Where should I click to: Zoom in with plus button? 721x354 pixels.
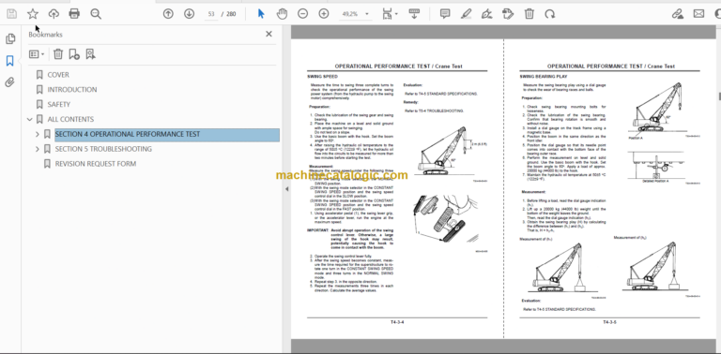click(324, 14)
